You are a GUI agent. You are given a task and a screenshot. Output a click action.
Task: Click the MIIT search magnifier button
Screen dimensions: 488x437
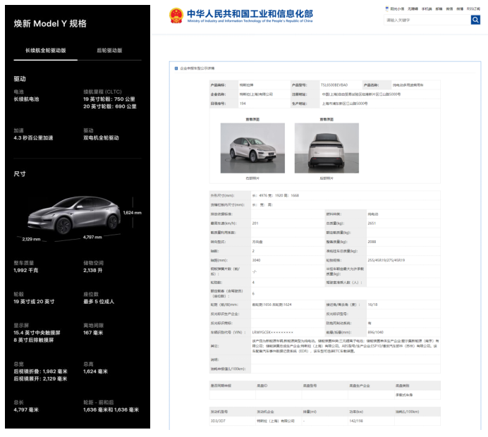[x=475, y=20]
